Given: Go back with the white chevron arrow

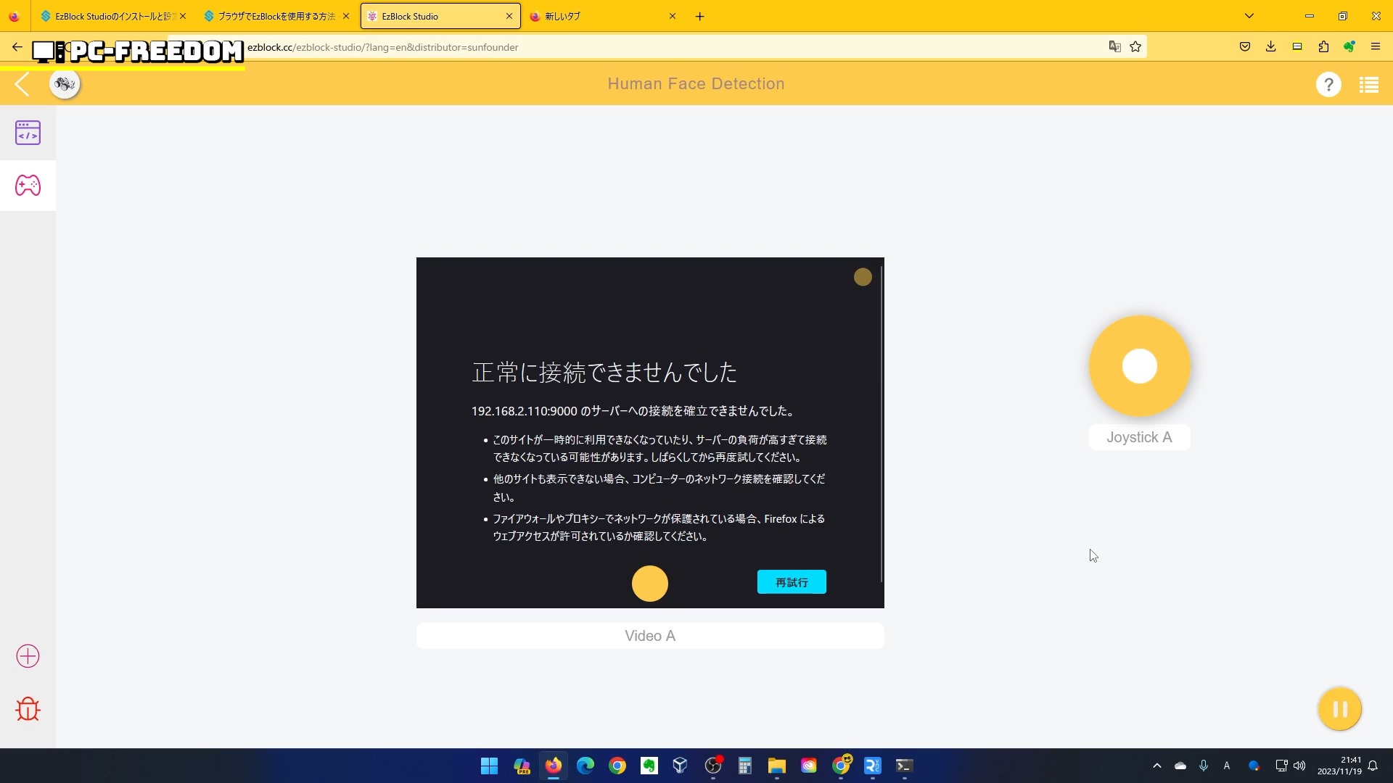Looking at the screenshot, I should (x=22, y=84).
